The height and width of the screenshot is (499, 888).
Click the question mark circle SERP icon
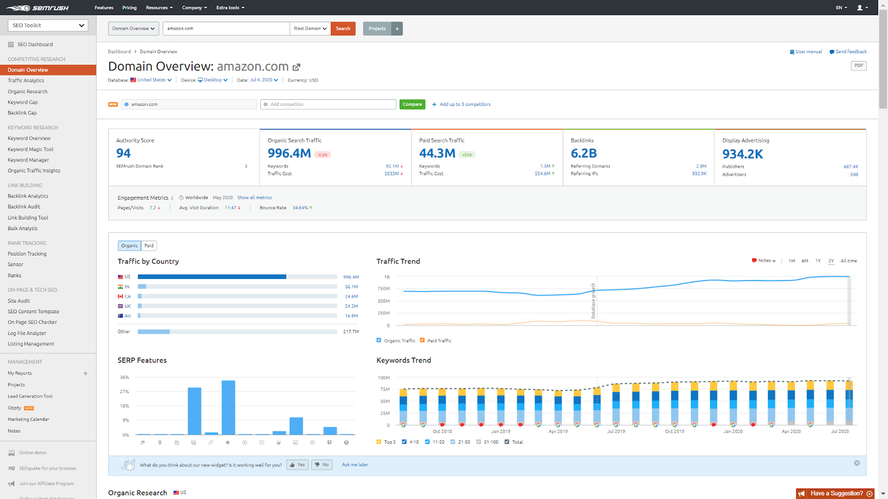(x=346, y=442)
